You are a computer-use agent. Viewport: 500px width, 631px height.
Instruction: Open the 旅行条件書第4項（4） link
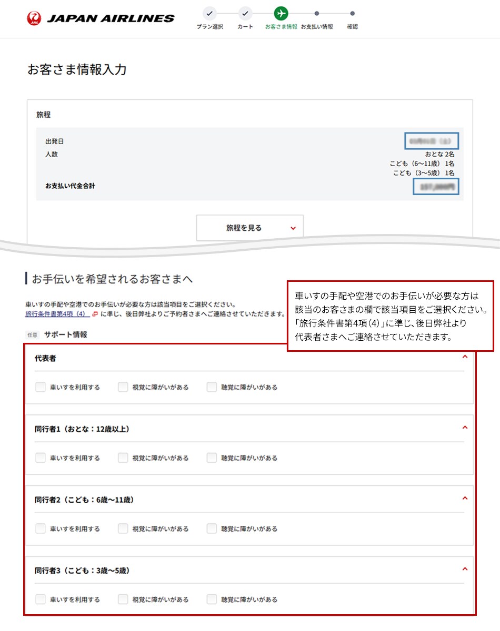pos(56,314)
